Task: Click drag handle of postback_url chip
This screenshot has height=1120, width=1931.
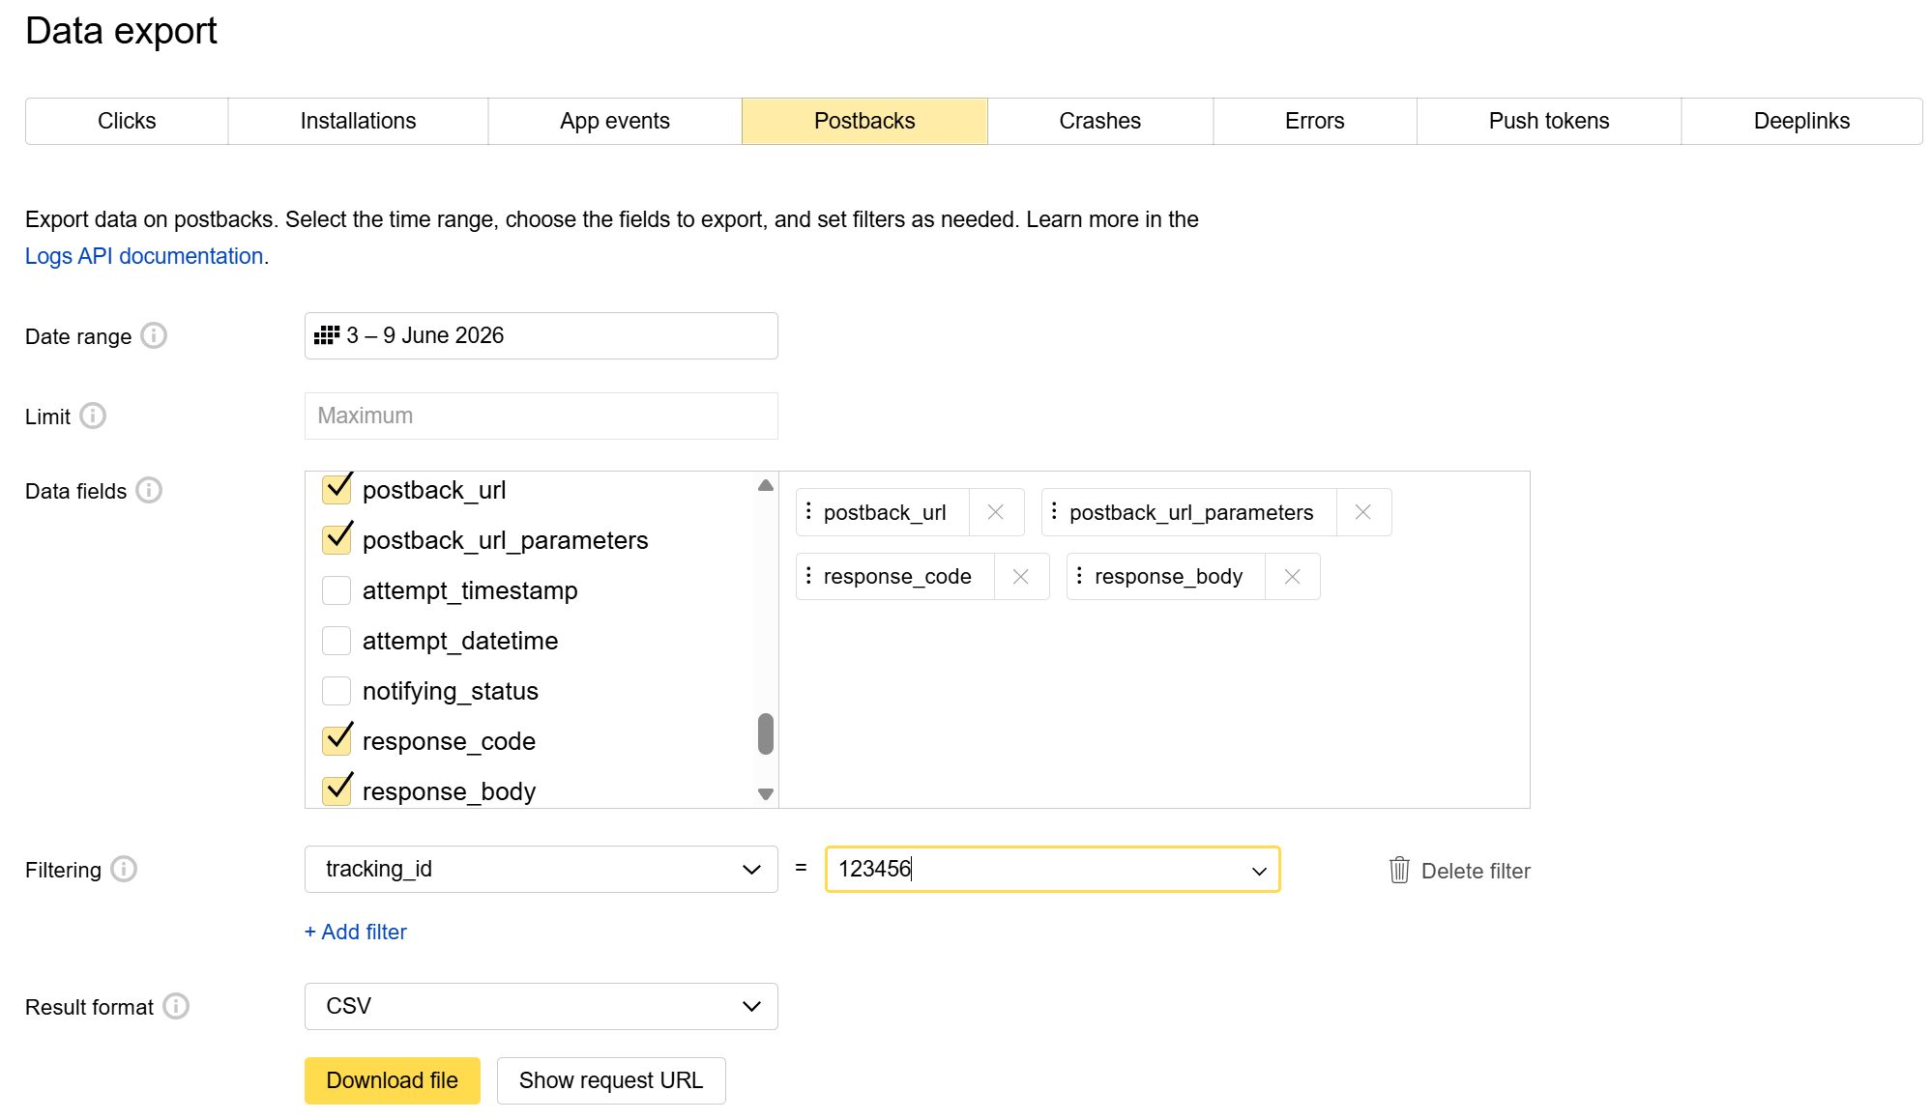Action: [809, 511]
